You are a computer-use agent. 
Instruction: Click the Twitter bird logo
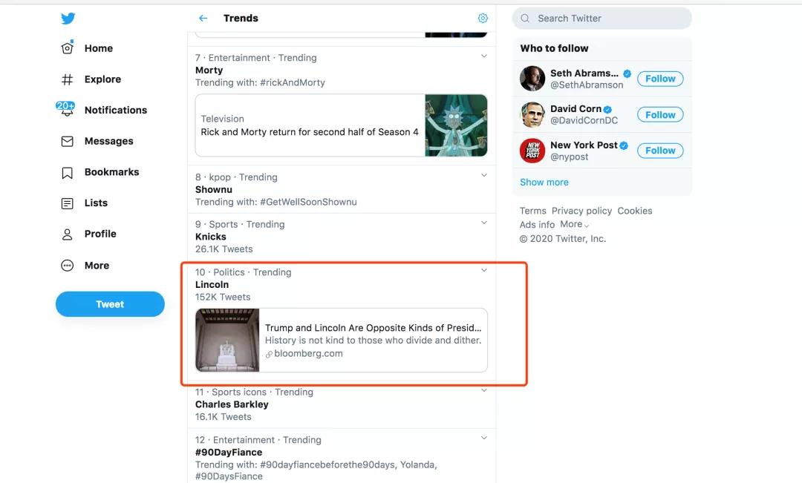tap(68, 19)
